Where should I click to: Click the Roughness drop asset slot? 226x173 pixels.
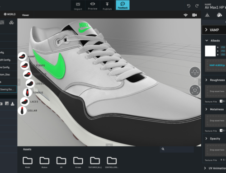pos(216,91)
